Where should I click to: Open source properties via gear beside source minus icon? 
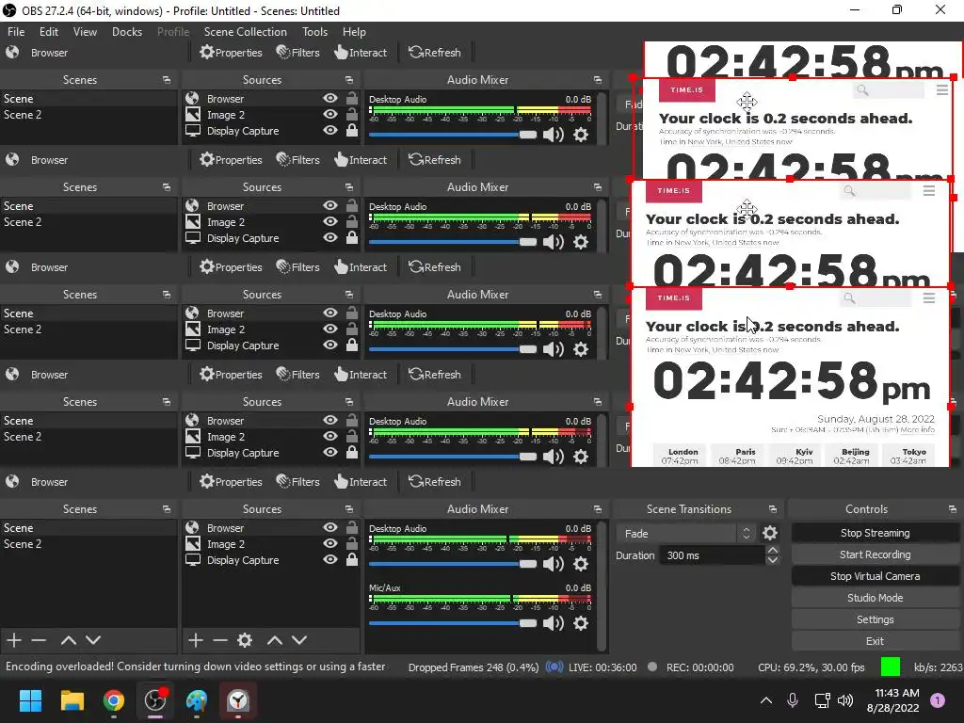point(245,640)
